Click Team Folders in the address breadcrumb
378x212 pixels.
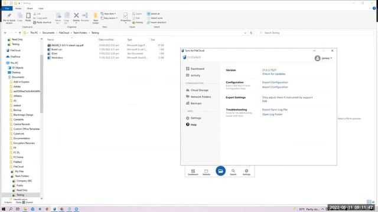coord(80,33)
